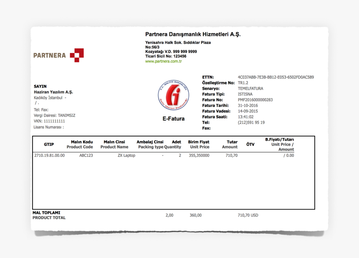This screenshot has height=258, width=359.
Task: Click total quantity 2,00
Action: pos(169,215)
